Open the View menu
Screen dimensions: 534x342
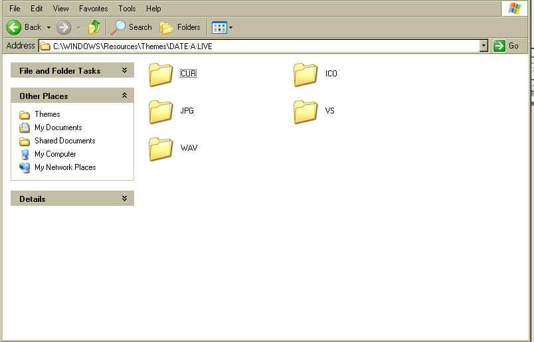pyautogui.click(x=60, y=9)
